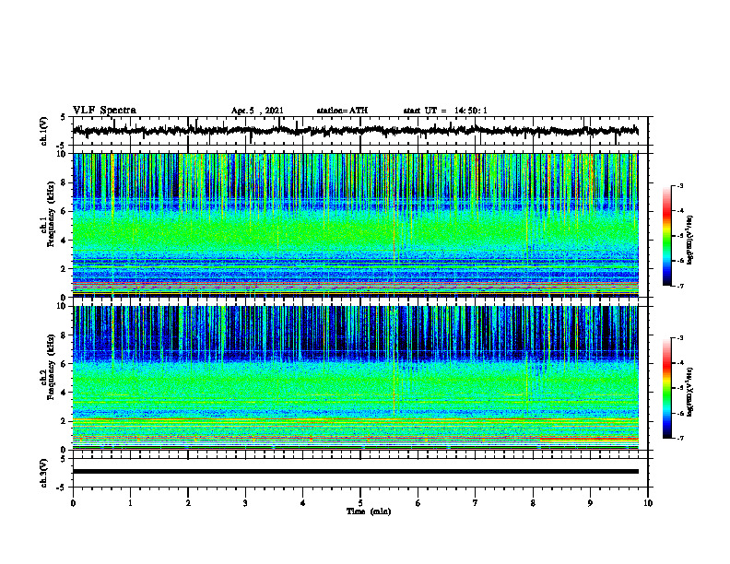Click the date text "Apr. 5 , 2021"
Screen dimensions: 730x564
tap(257, 111)
